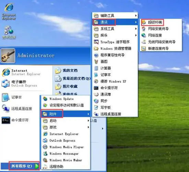189x172 pixels.
Task: Launch Internet Explorer from pinned start list
Action: [22, 72]
